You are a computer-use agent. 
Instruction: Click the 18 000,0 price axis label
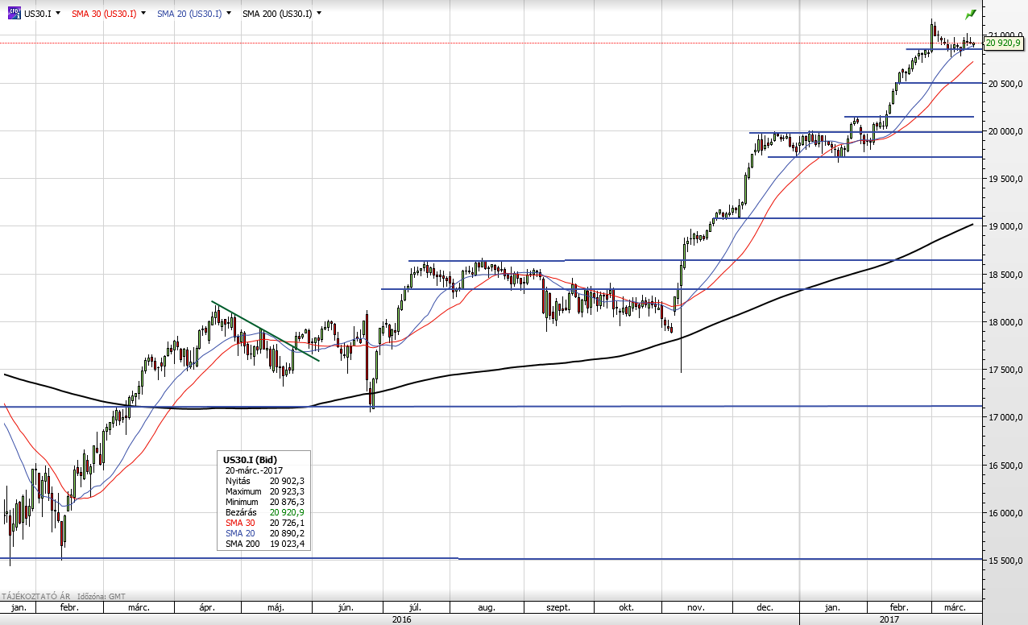click(1005, 322)
